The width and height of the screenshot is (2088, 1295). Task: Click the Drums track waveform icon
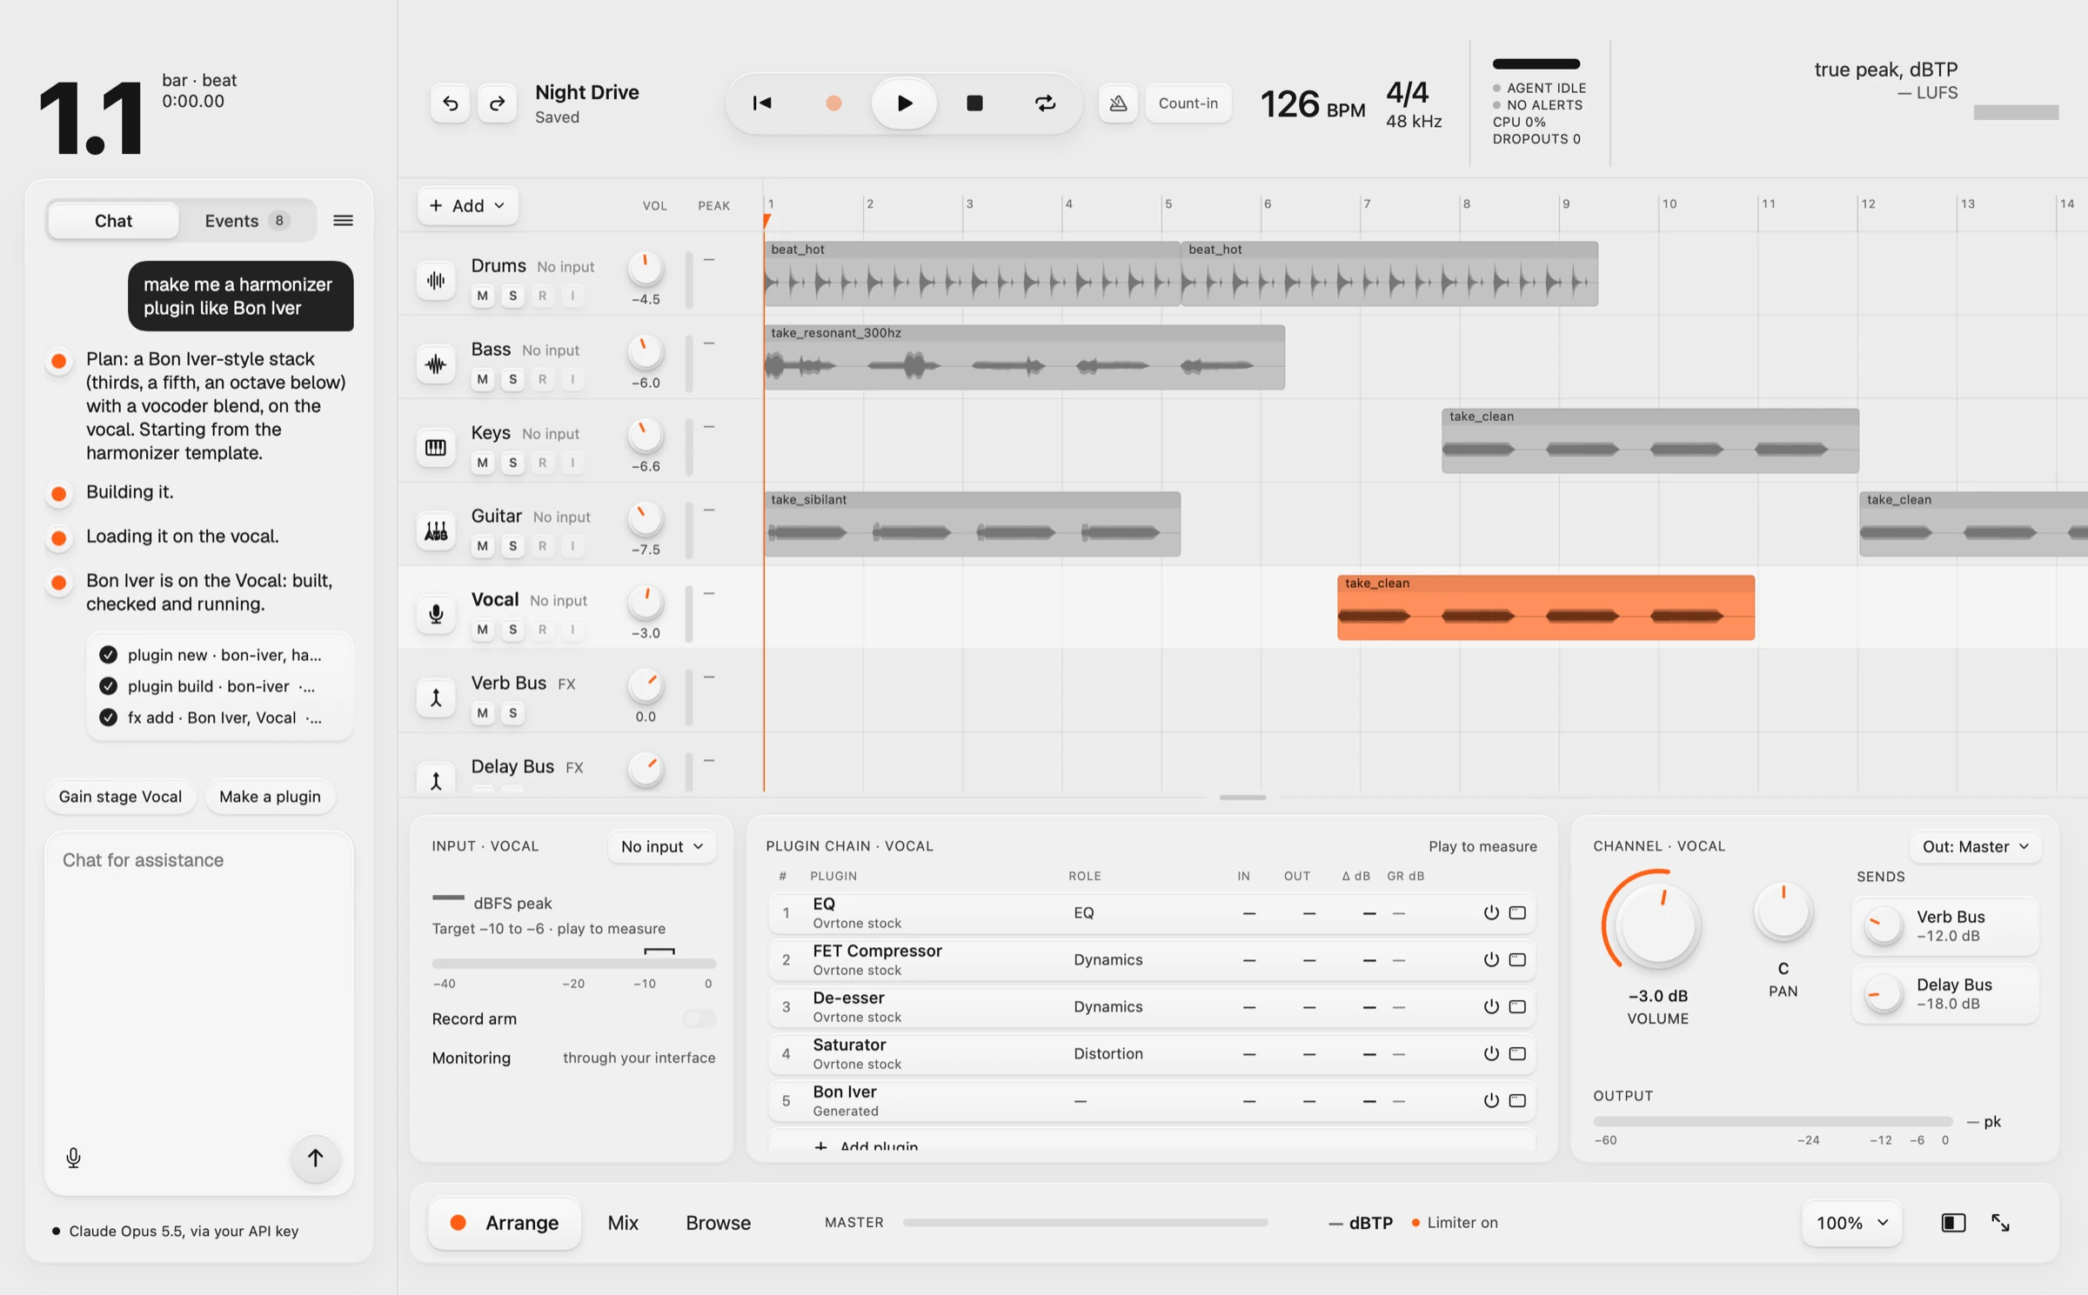(x=436, y=280)
